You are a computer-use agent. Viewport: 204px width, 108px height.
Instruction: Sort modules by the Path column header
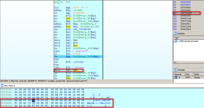(176, 38)
